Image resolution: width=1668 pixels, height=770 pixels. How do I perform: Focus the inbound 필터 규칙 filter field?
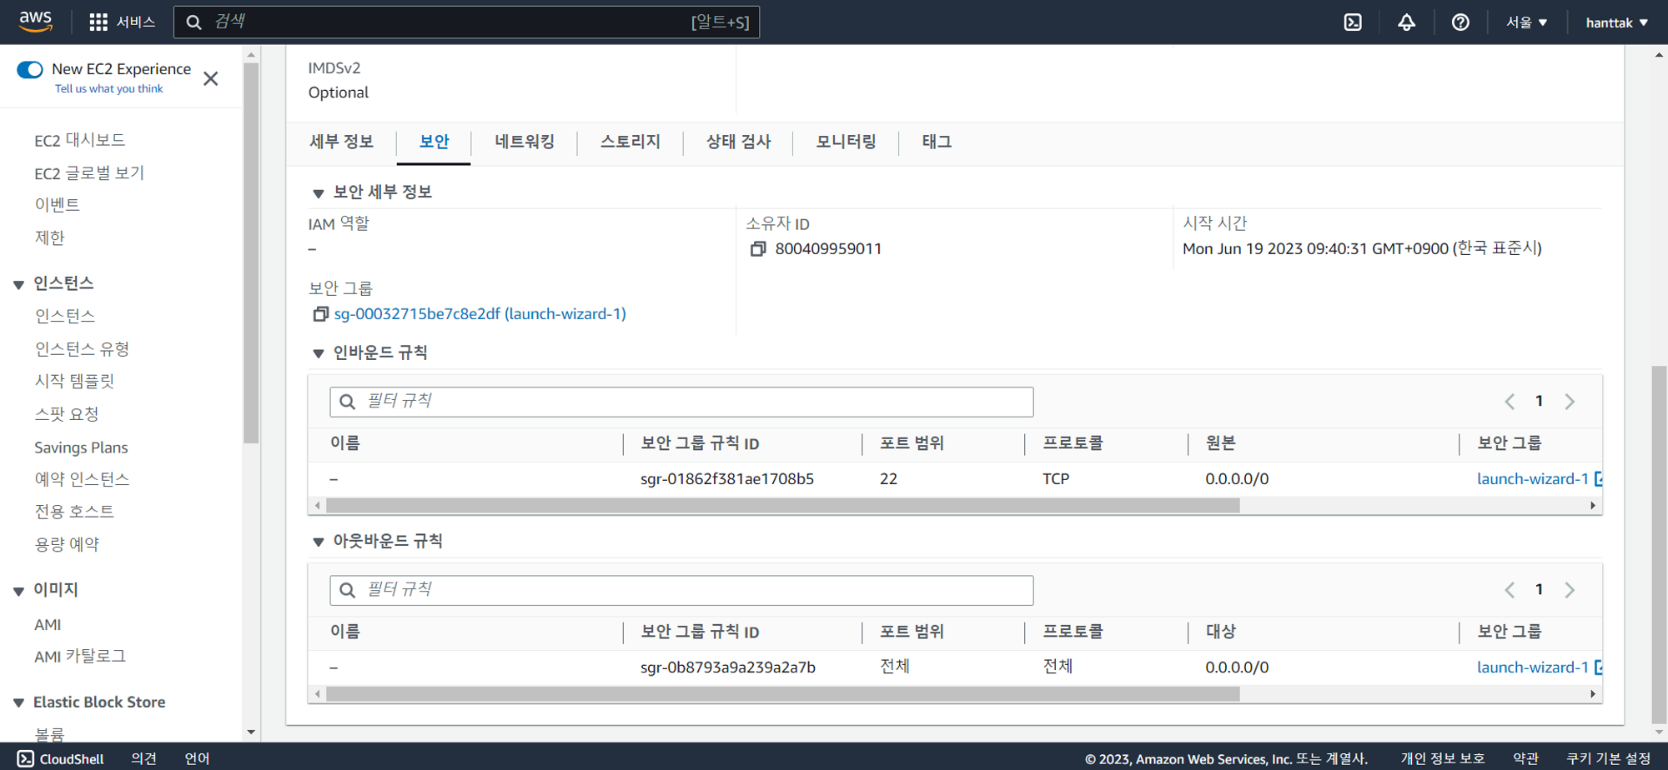pos(681,402)
